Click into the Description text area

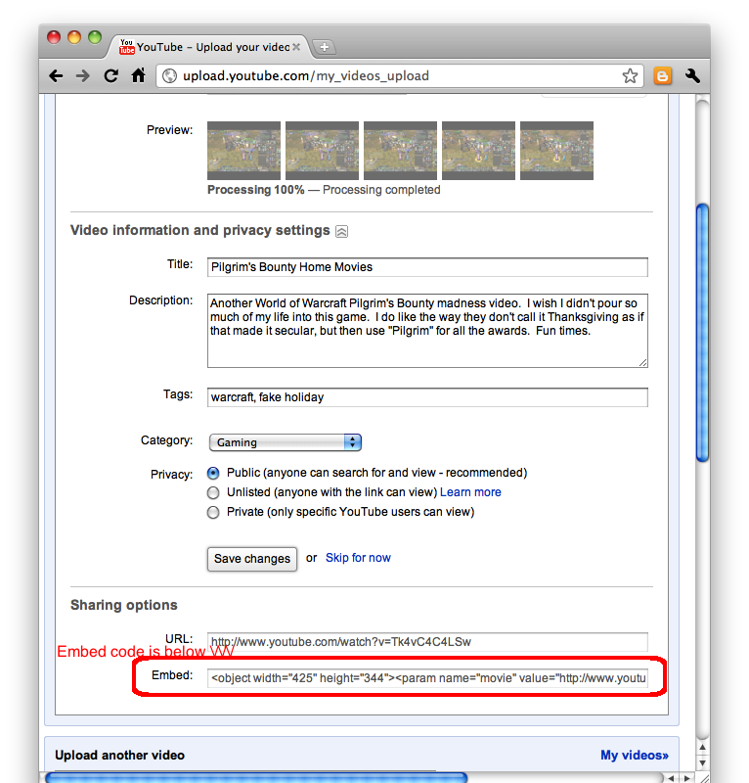pyautogui.click(x=427, y=331)
